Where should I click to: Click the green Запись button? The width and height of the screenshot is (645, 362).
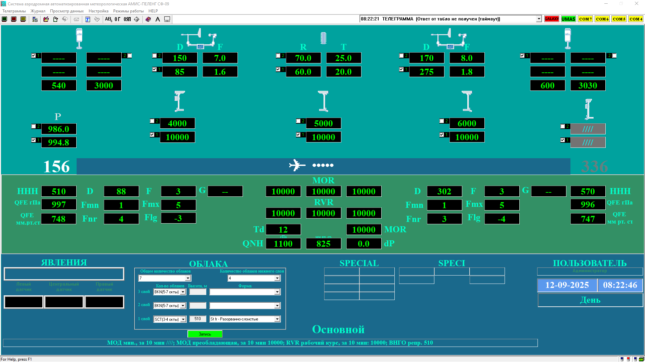click(x=205, y=334)
